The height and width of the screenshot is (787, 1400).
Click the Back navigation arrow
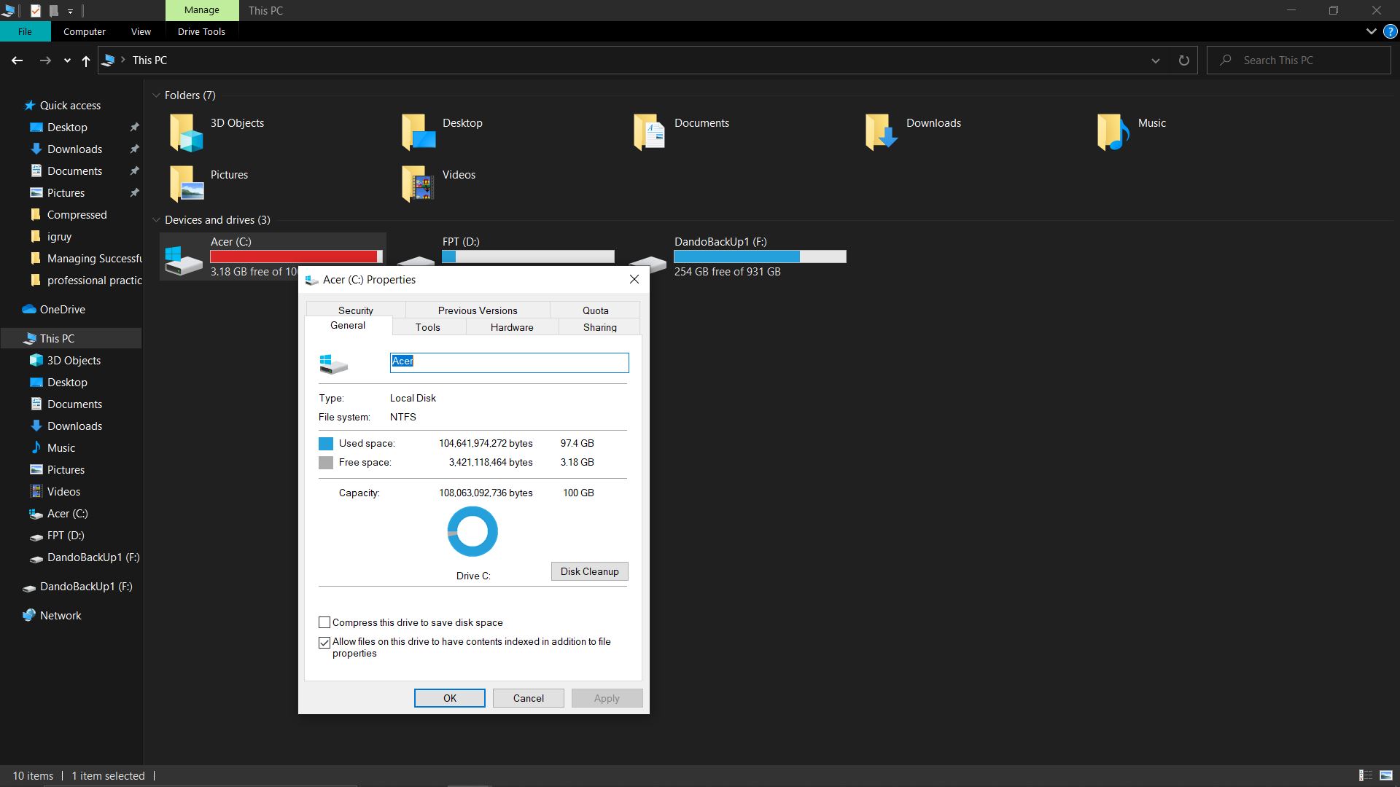[17, 60]
